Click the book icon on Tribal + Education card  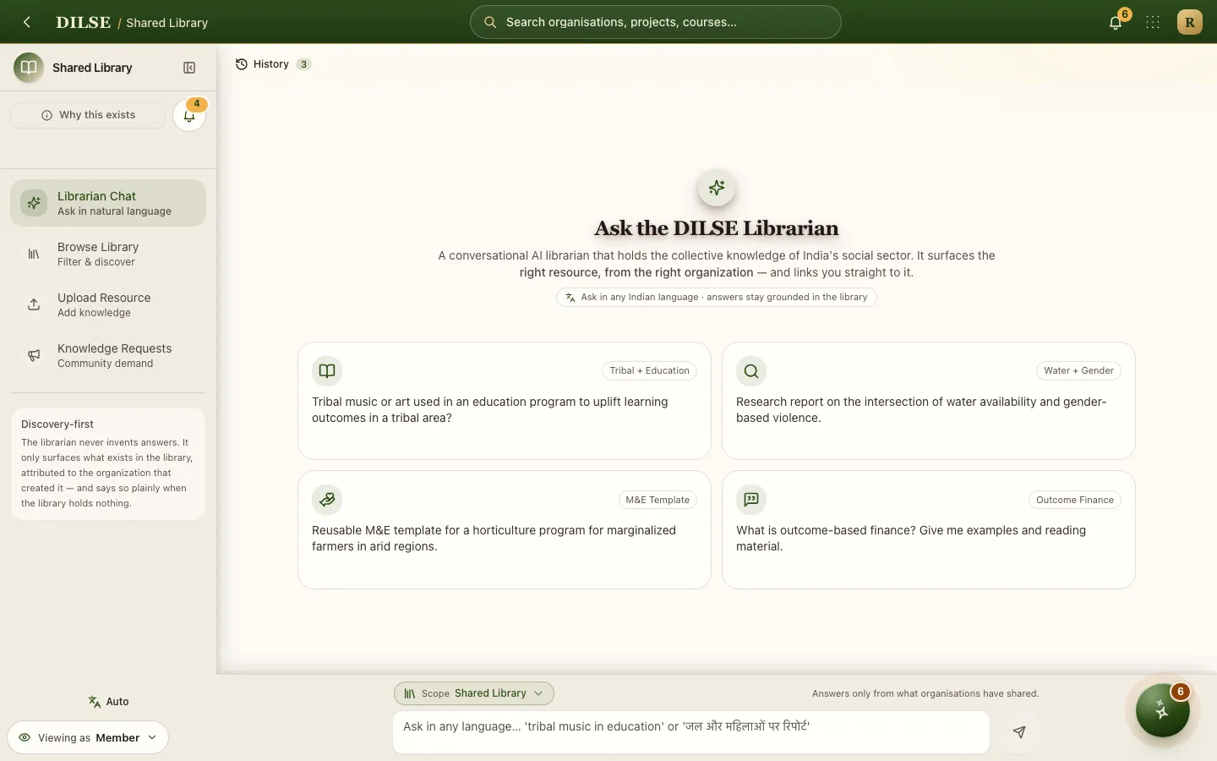(327, 370)
